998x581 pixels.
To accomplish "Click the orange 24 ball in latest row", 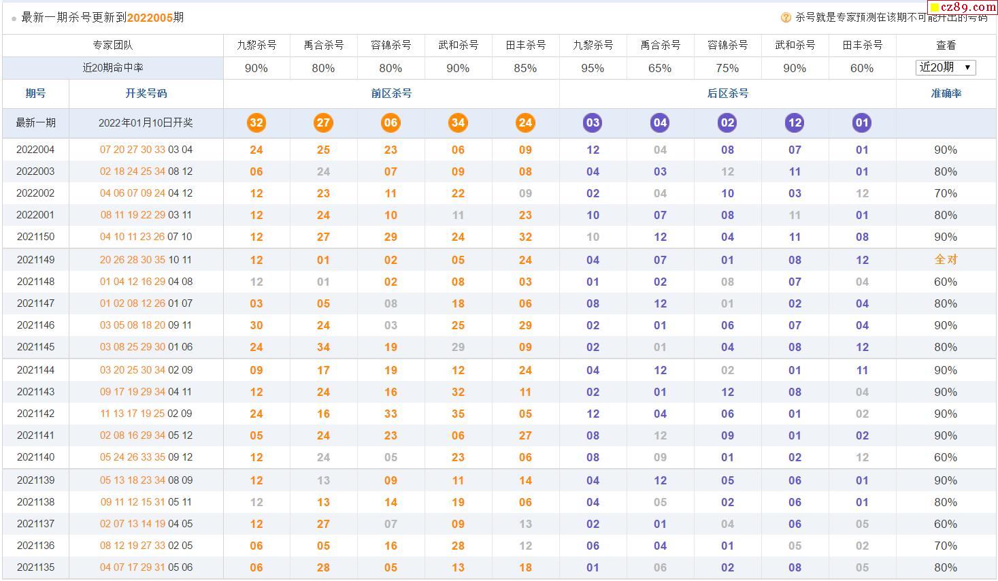I will click(x=525, y=123).
